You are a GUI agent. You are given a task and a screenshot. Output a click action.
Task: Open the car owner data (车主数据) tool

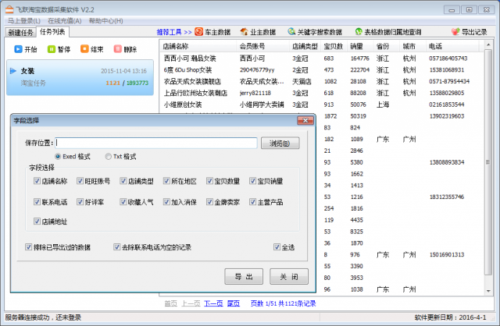(x=212, y=32)
